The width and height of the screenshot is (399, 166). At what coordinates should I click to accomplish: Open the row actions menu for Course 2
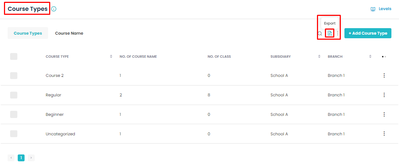coord(384,75)
